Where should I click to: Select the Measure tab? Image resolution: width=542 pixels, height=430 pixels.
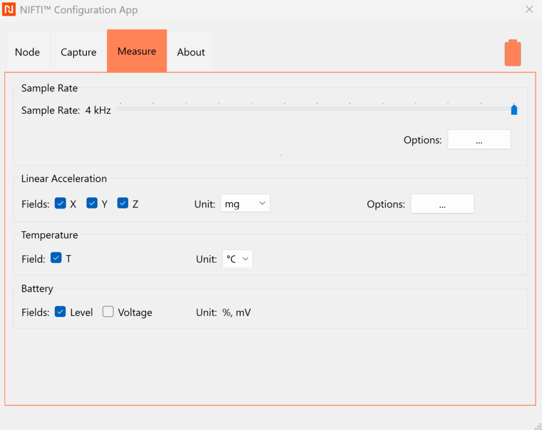[137, 51]
